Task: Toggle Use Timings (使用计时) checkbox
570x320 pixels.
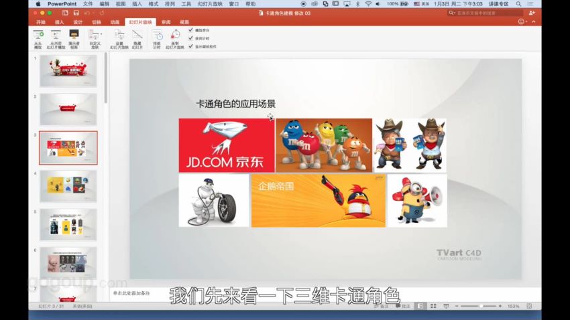Action: (x=191, y=38)
